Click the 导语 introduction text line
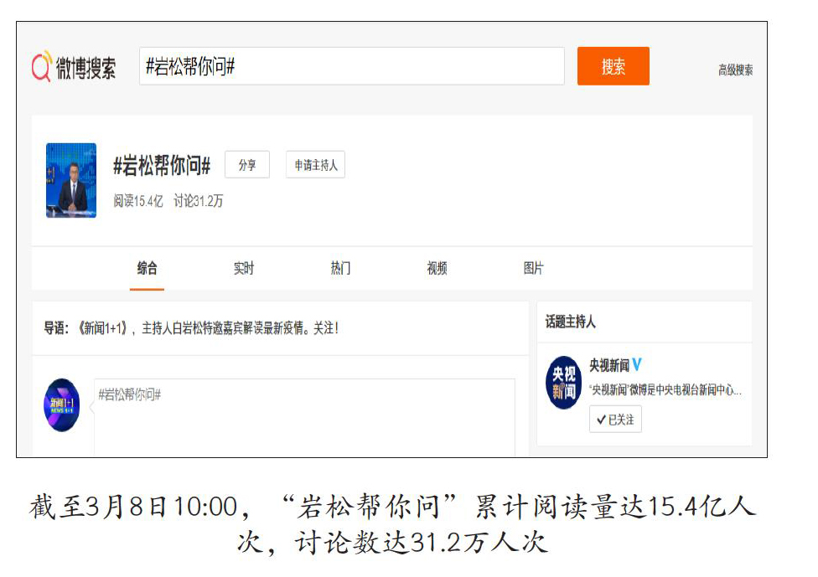This screenshot has height=577, width=818. click(x=191, y=327)
